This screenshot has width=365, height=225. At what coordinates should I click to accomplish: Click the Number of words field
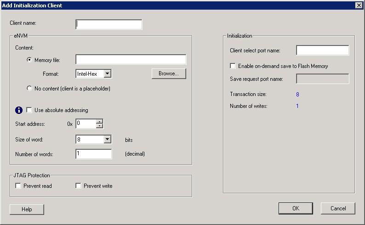[94, 154]
